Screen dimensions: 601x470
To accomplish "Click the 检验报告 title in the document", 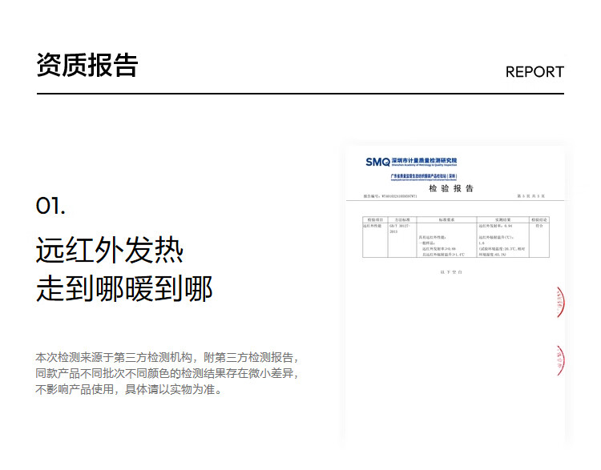I will click(451, 188).
